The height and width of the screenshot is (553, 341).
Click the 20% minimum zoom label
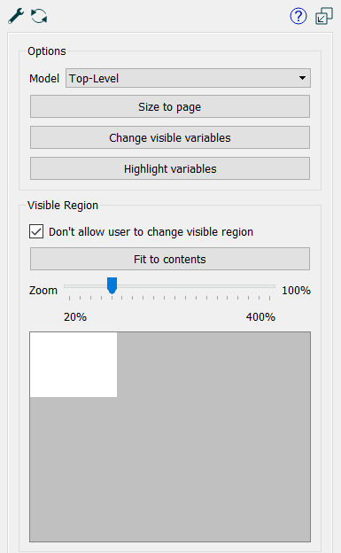click(75, 317)
